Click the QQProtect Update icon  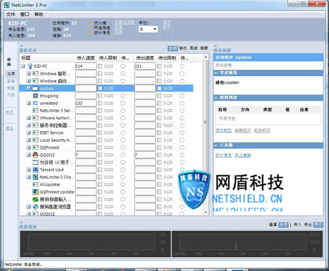(x=36, y=192)
